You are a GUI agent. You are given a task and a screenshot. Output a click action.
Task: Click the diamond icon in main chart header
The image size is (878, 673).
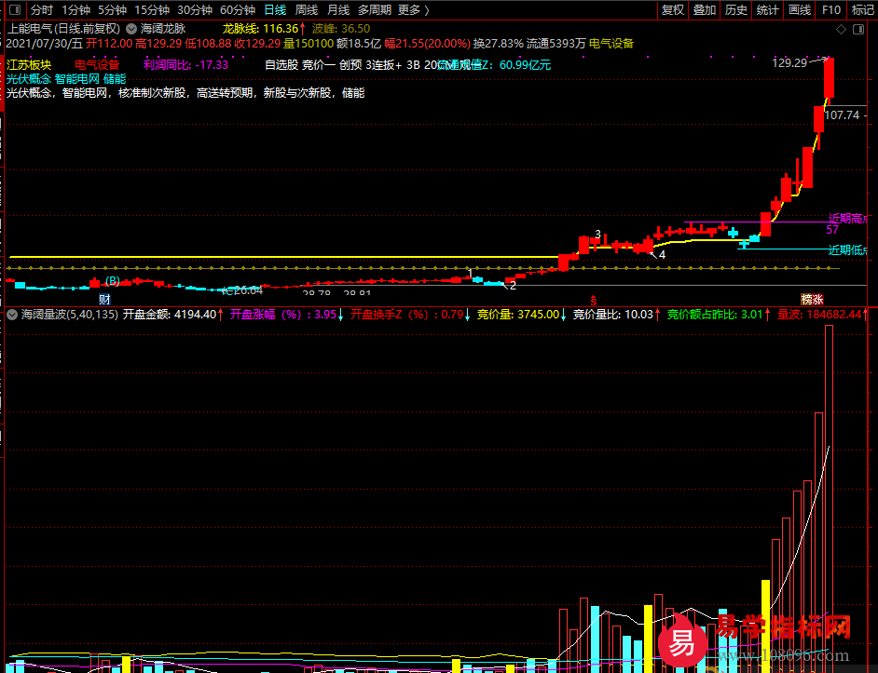[841, 29]
